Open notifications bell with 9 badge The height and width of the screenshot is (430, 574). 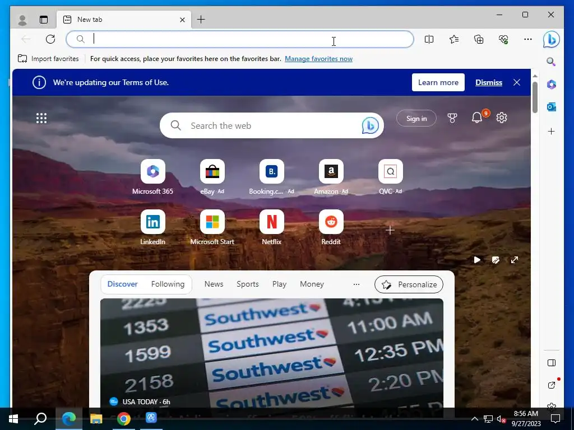[x=477, y=118]
